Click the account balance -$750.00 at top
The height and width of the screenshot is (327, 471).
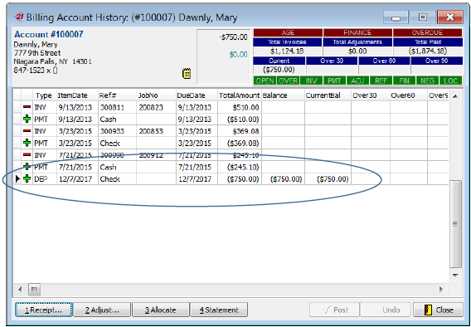pyautogui.click(x=233, y=37)
